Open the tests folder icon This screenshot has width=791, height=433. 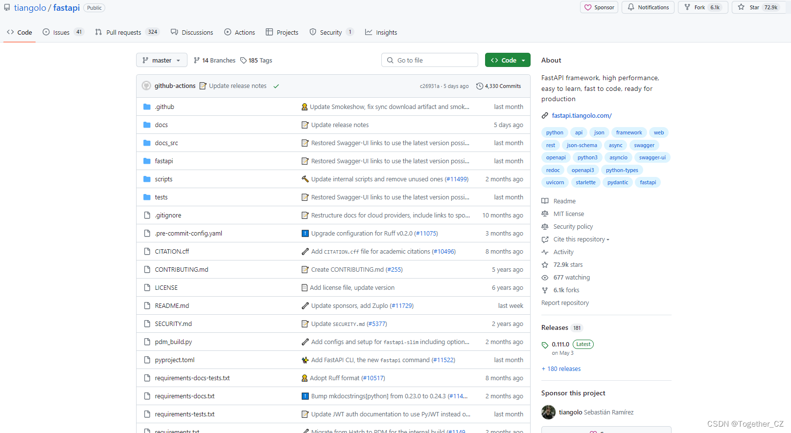[x=147, y=197]
